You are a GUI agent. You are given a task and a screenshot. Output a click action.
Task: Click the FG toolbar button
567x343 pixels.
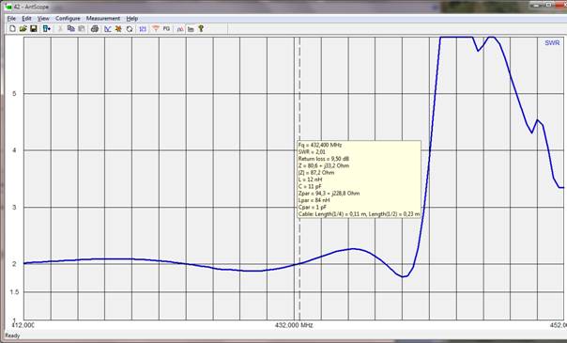click(166, 28)
